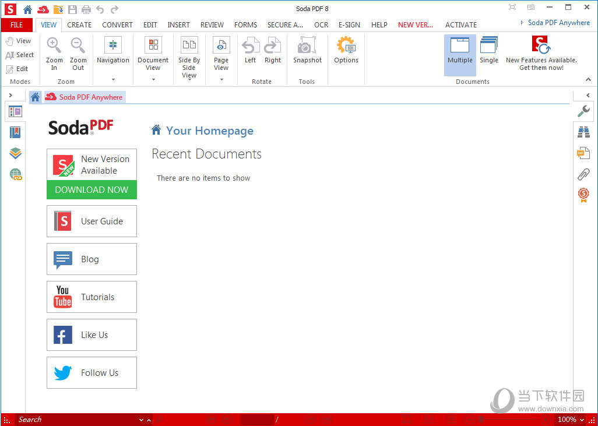The width and height of the screenshot is (598, 426).
Task: Collapse the right side panel arrow
Action: [588, 96]
